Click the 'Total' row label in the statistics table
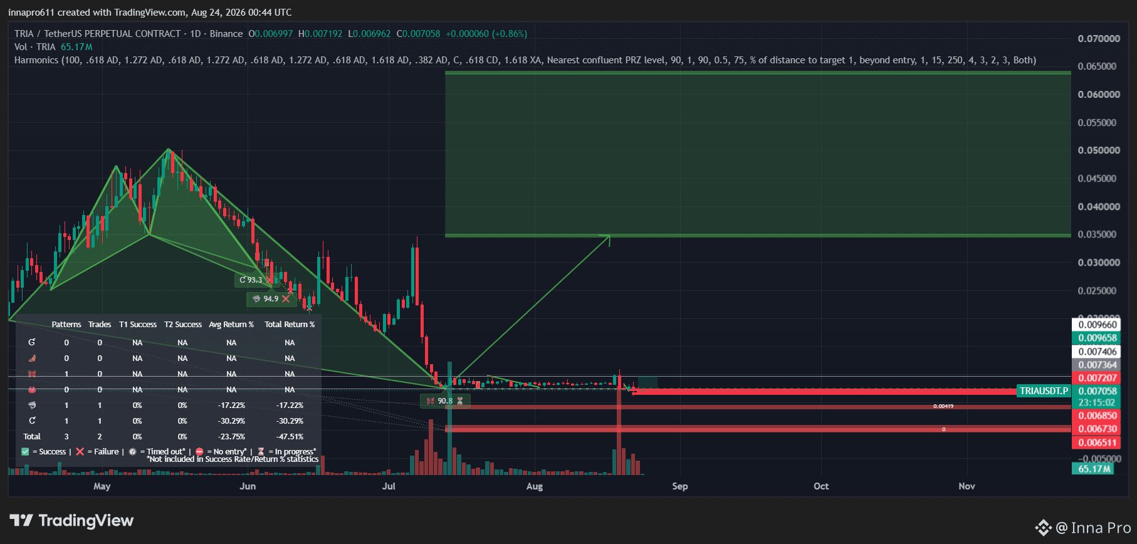 tap(32, 437)
